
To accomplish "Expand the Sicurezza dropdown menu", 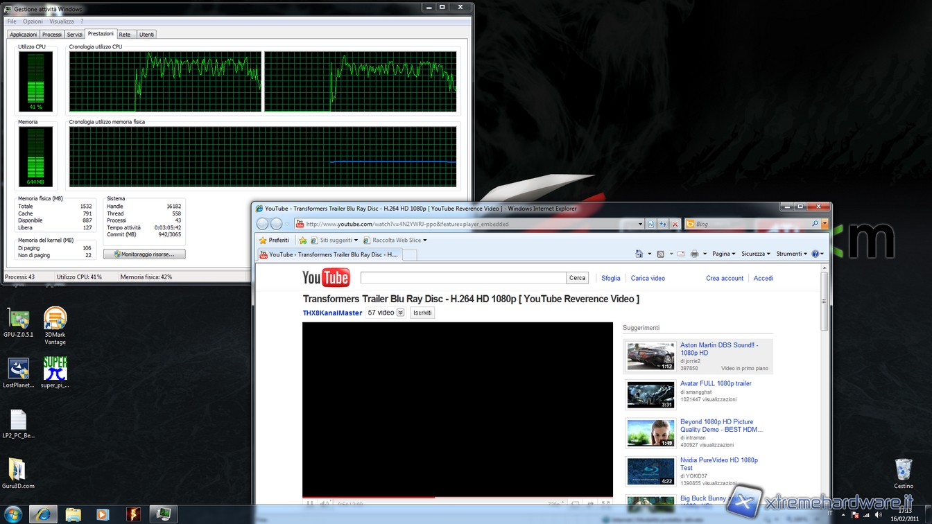I will pyautogui.click(x=756, y=254).
